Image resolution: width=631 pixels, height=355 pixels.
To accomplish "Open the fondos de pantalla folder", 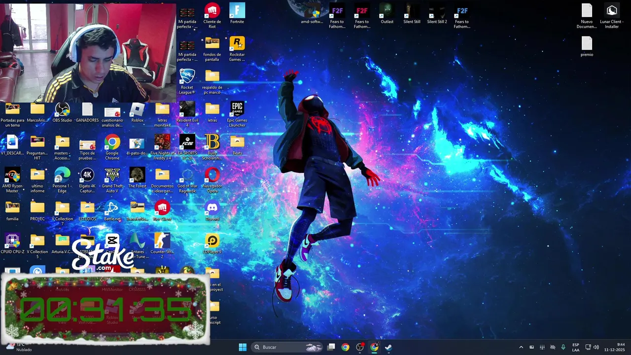I will tap(212, 49).
